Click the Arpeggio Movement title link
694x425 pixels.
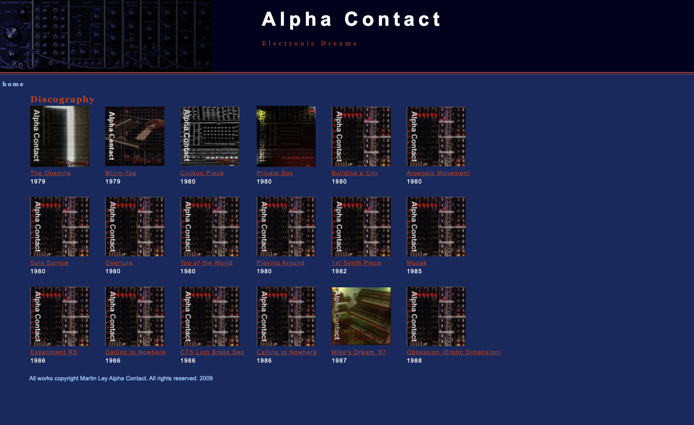click(438, 173)
